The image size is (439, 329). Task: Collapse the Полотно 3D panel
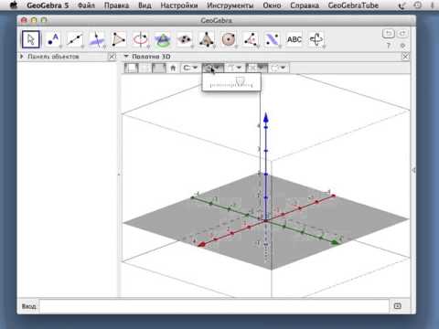126,57
